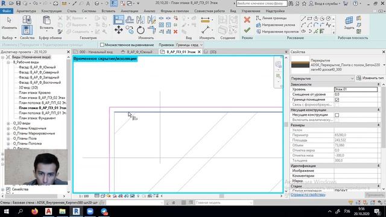Click the Help question mark icon

click(355, 4)
